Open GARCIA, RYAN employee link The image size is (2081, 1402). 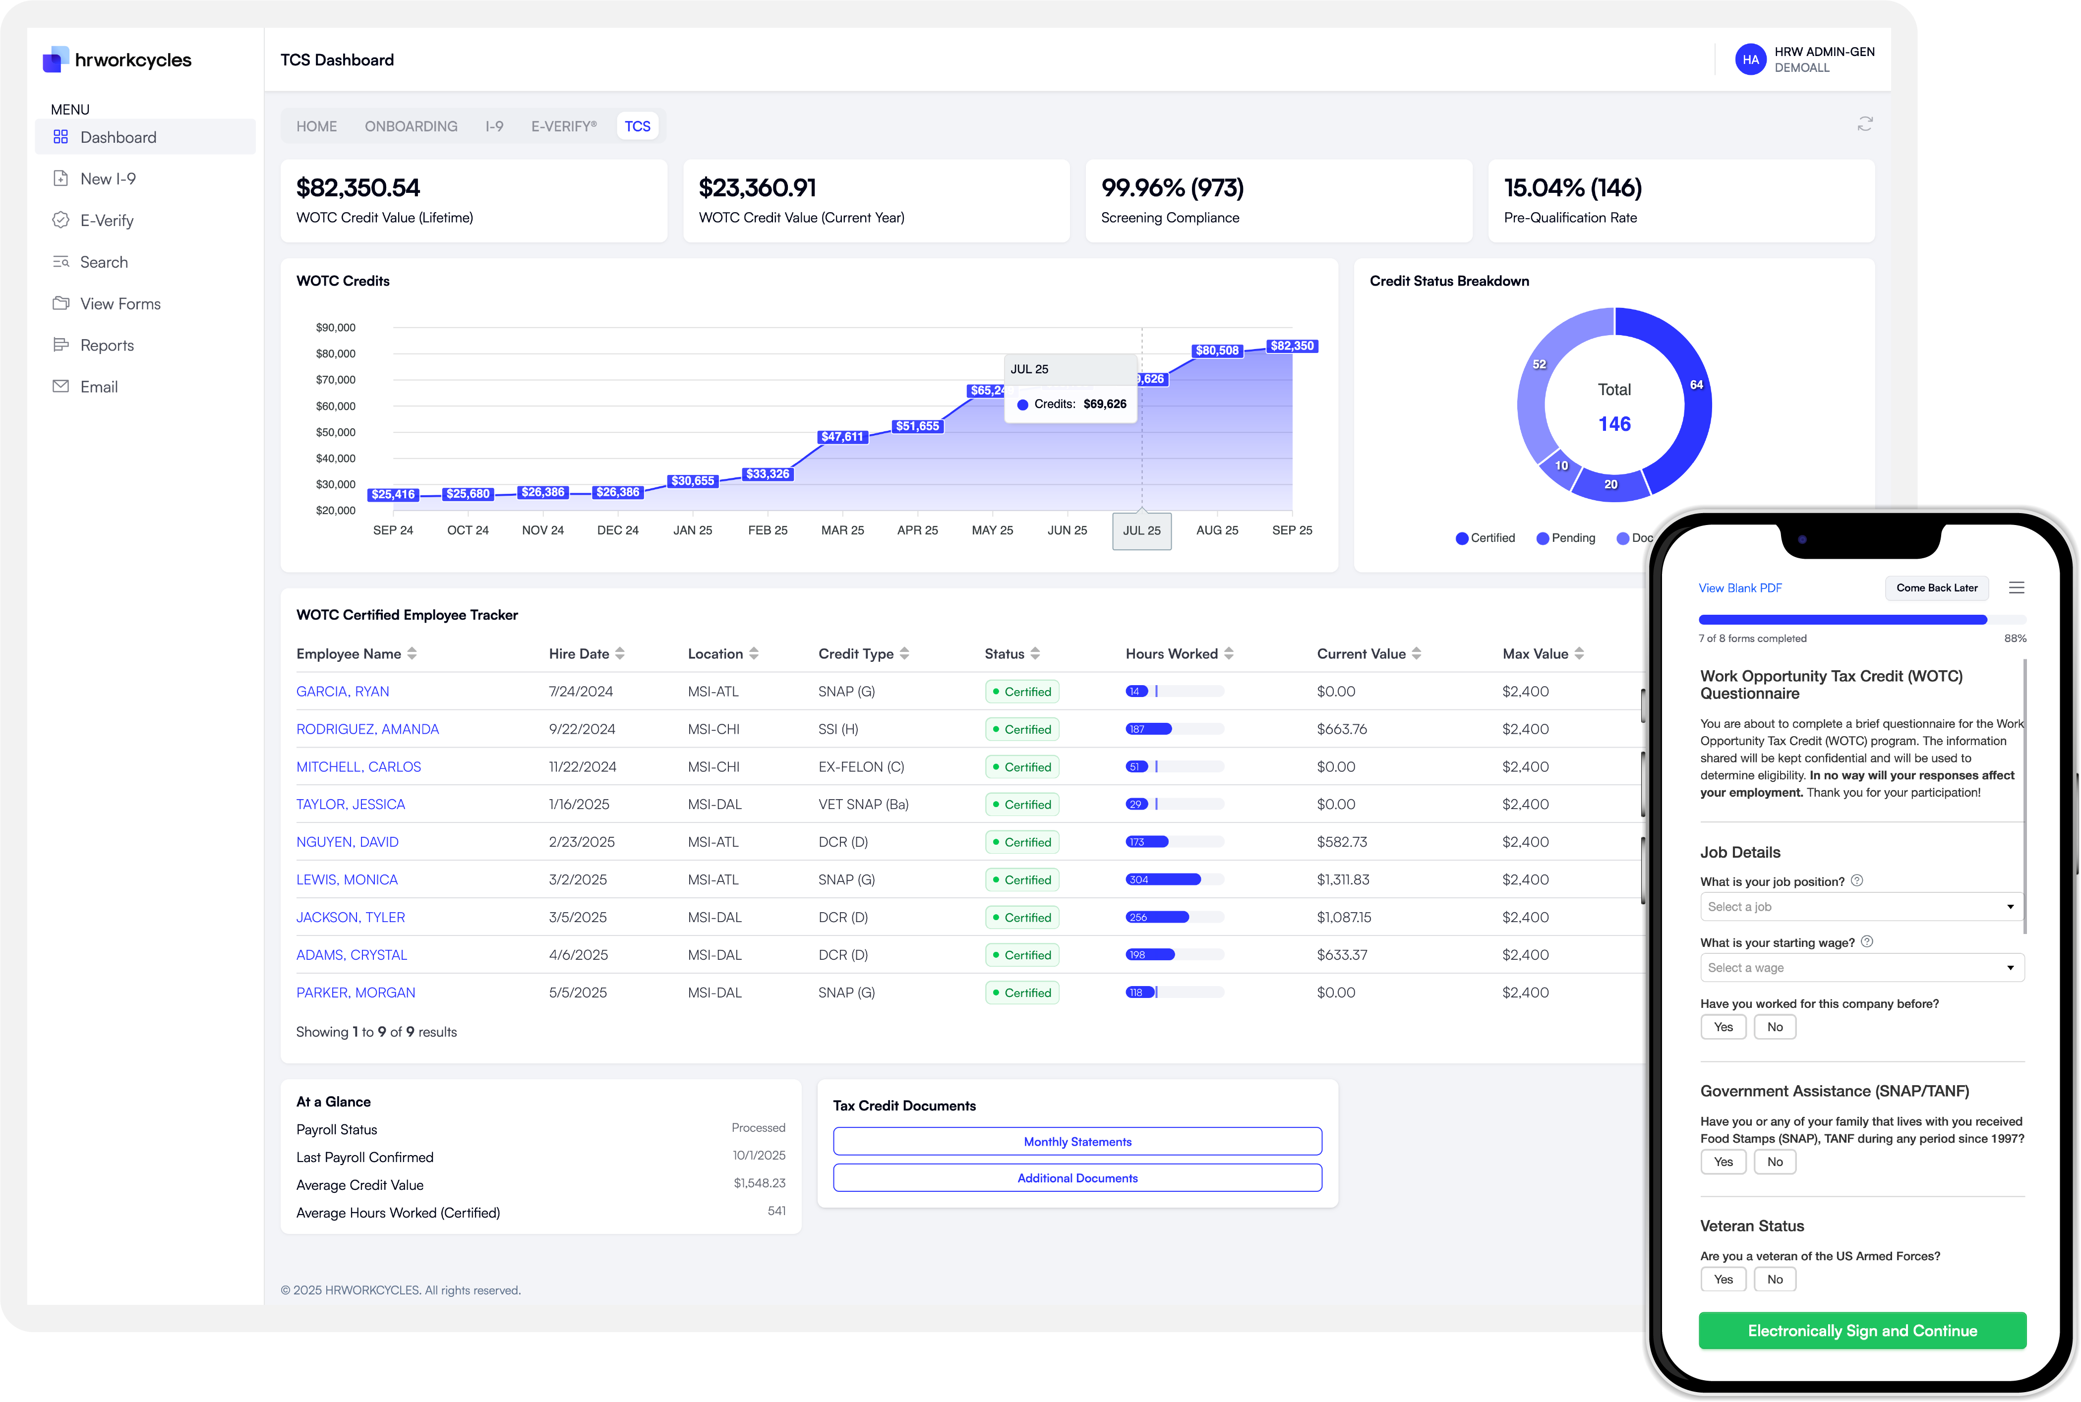click(343, 691)
